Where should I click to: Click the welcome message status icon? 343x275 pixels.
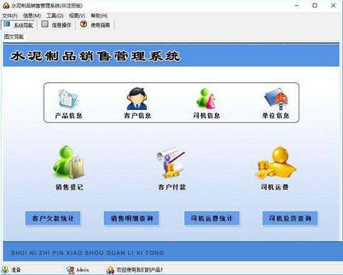point(110,270)
